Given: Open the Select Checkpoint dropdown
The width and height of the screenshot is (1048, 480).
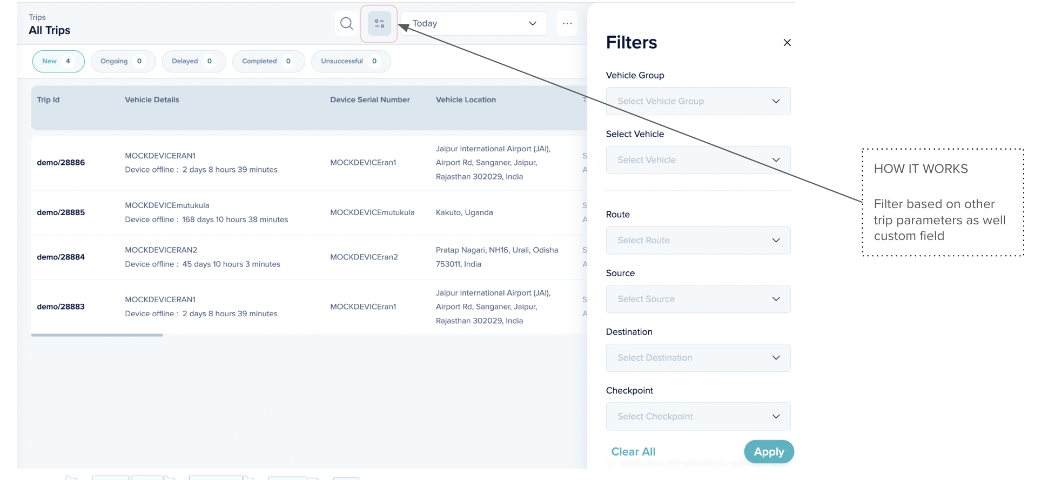Looking at the screenshot, I should [x=697, y=416].
